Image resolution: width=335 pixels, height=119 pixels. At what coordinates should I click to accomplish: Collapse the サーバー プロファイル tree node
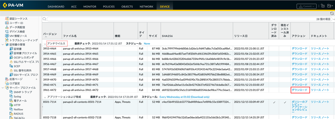pos(2,88)
